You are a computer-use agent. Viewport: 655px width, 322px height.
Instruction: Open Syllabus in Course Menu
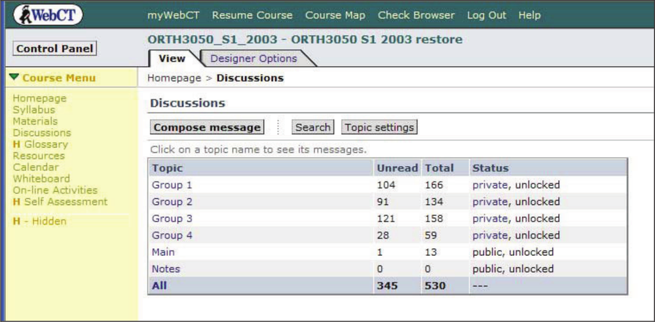[34, 110]
